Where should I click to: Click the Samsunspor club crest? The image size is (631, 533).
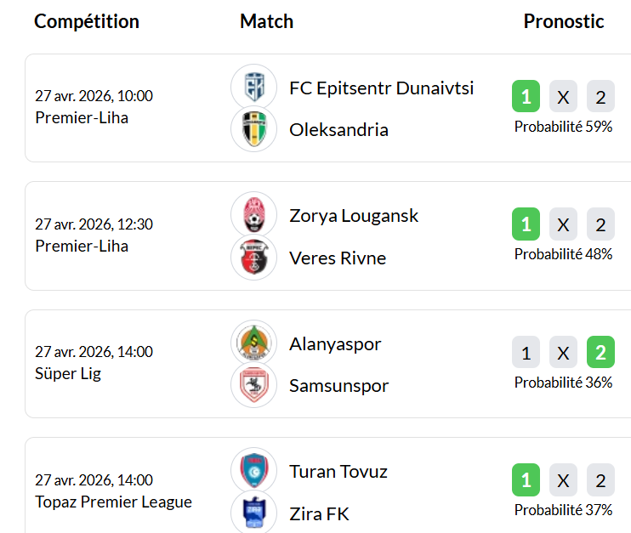pyautogui.click(x=253, y=385)
